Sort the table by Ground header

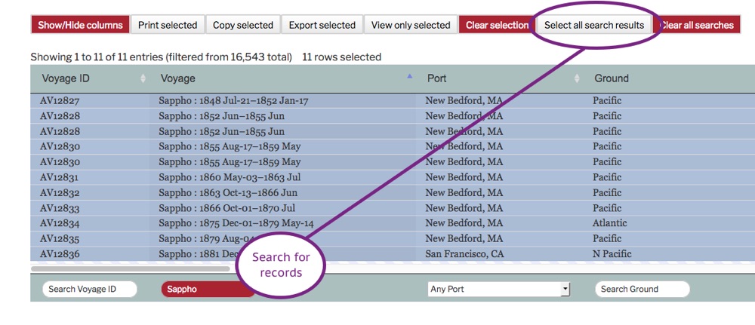[612, 78]
